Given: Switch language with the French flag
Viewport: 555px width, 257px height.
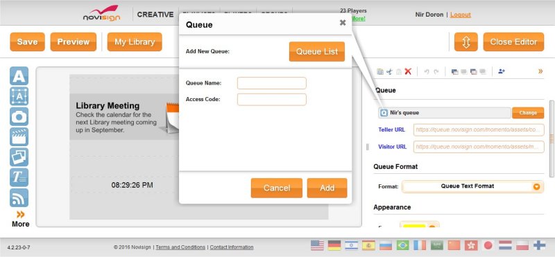Looking at the screenshot, I should (420, 245).
